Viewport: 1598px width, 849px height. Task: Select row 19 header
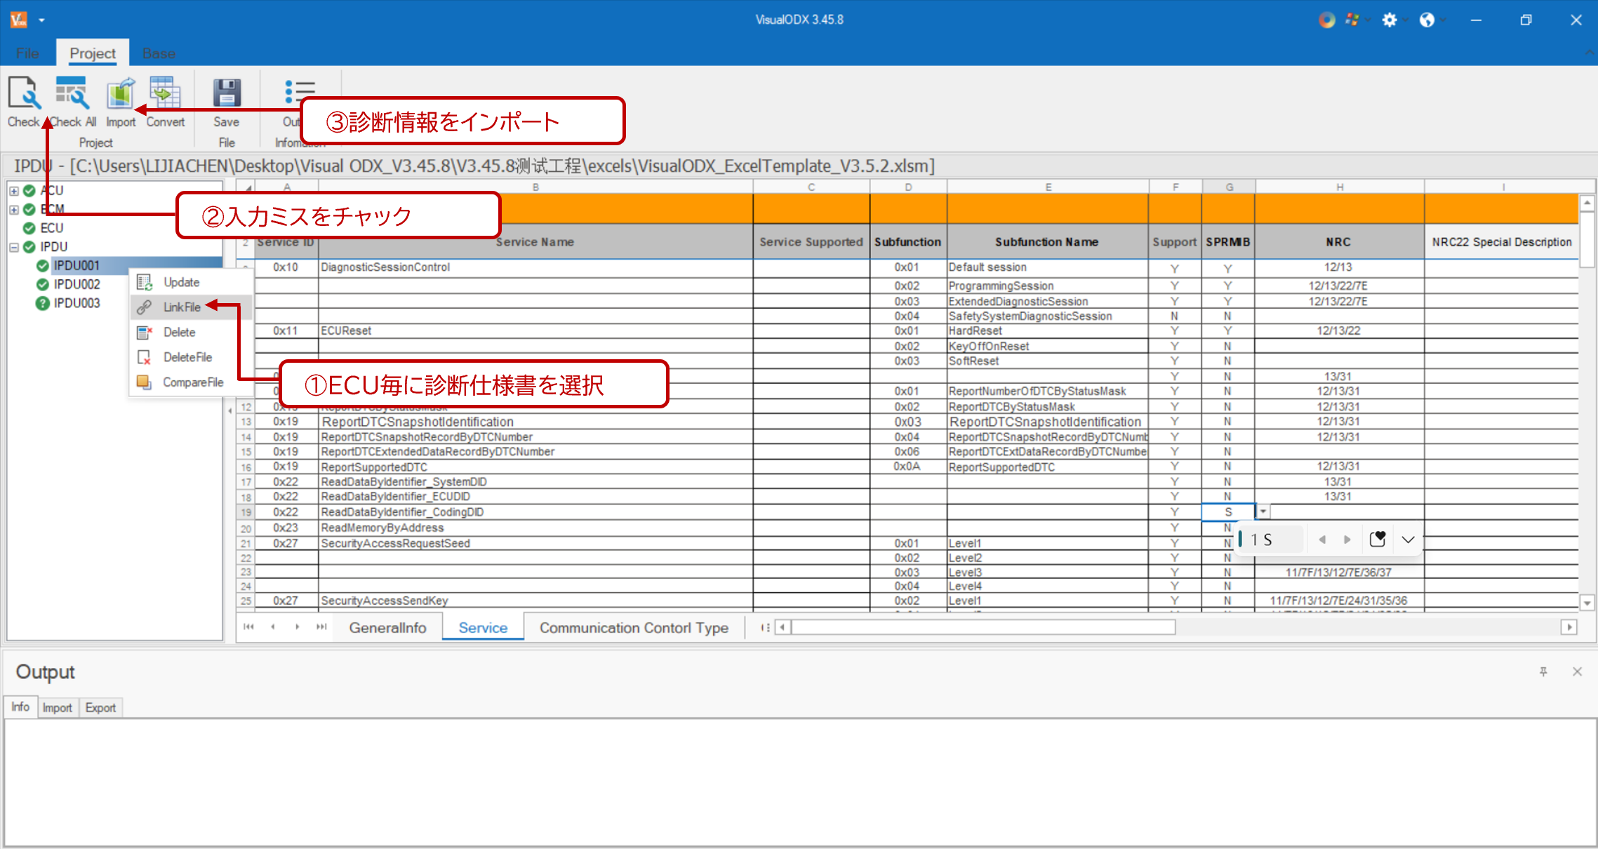(x=246, y=512)
